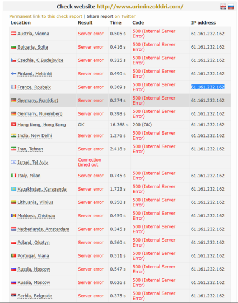Click the Israel flag icon
238x303 pixels.
tap(13, 162)
